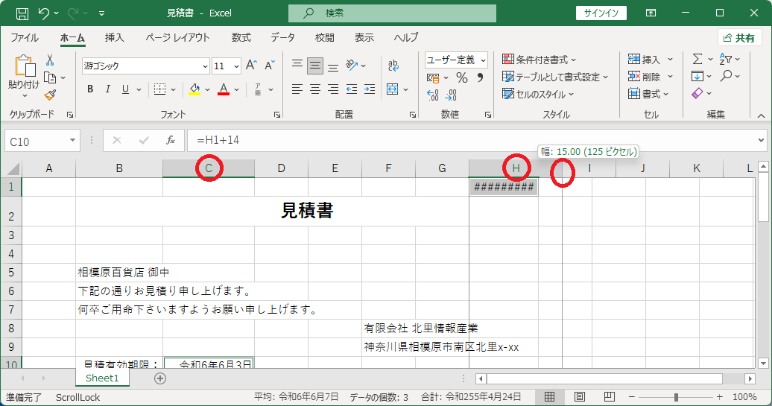The height and width of the screenshot is (406, 772).
Task: Collapse the ribbon with the chevron
Action: pos(761,115)
